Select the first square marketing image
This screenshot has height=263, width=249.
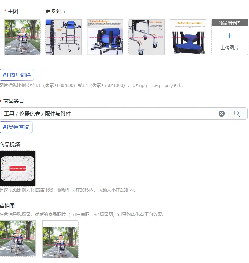click(x=18, y=239)
